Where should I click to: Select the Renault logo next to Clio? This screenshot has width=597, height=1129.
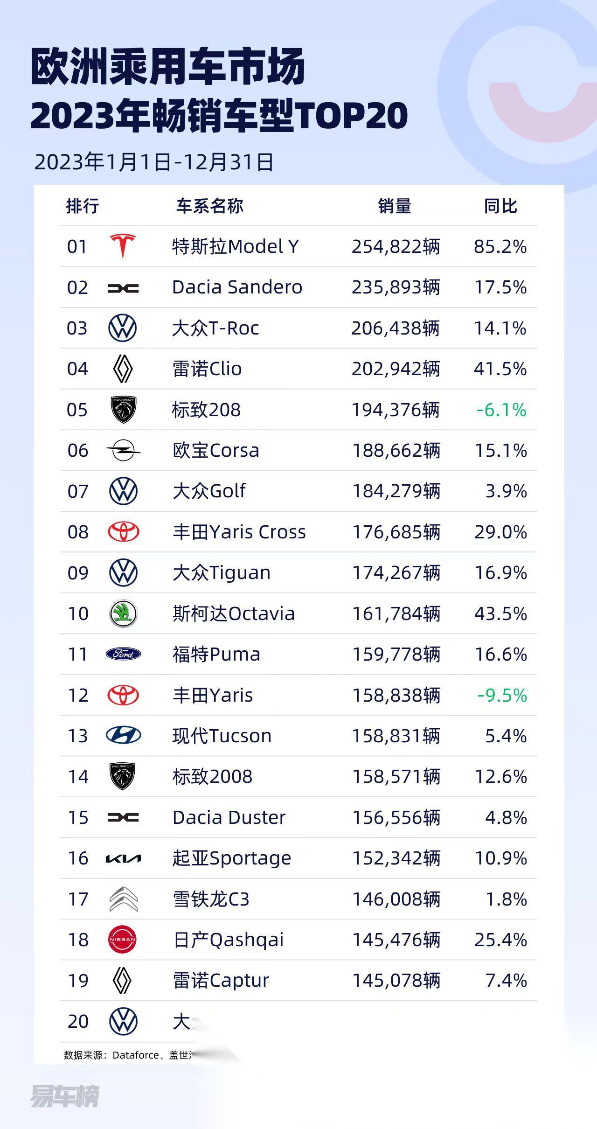coord(123,369)
